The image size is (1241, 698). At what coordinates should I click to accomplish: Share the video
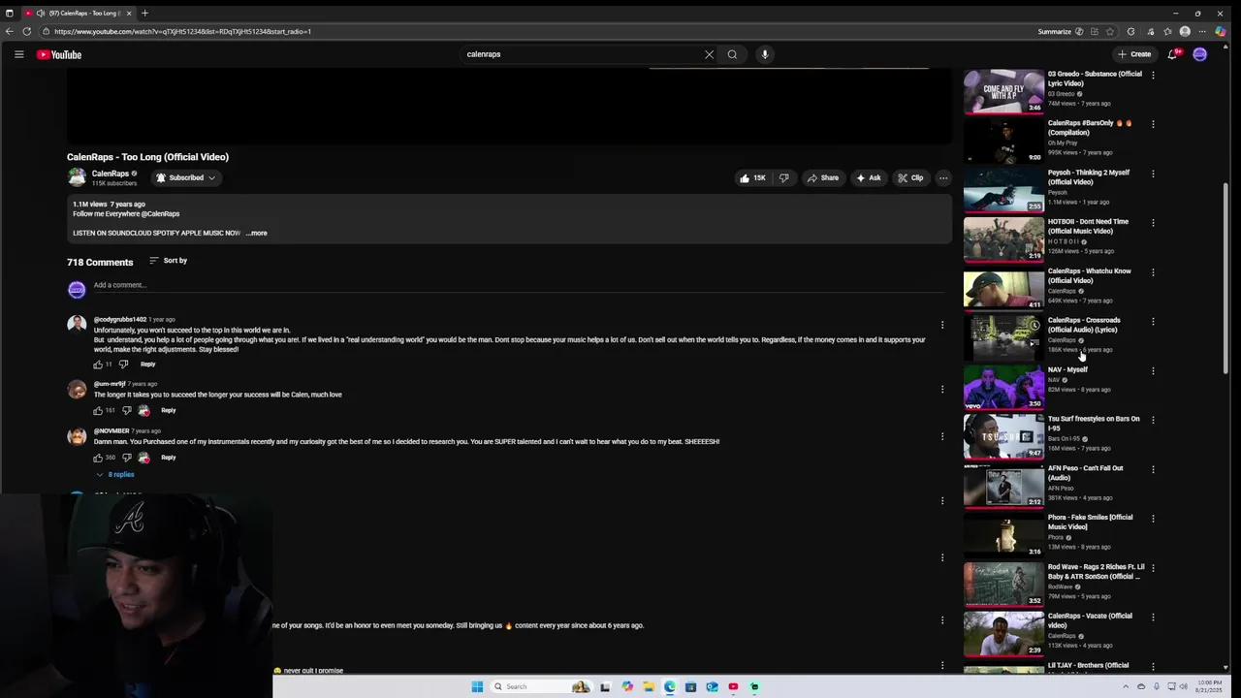click(823, 177)
